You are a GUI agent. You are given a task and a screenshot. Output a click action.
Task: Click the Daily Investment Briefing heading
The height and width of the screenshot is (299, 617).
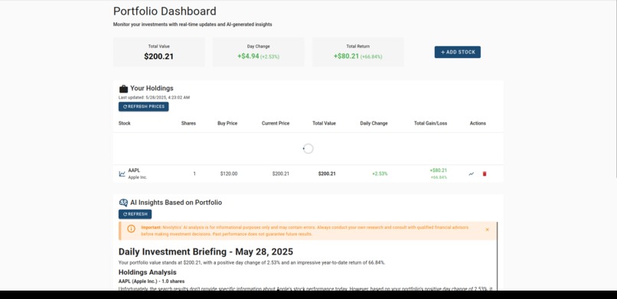coord(206,252)
